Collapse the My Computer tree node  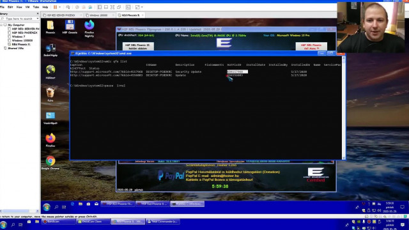coord(1,25)
